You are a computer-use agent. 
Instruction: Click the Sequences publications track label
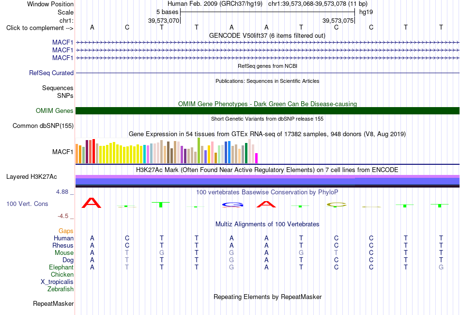pyautogui.click(x=58, y=88)
